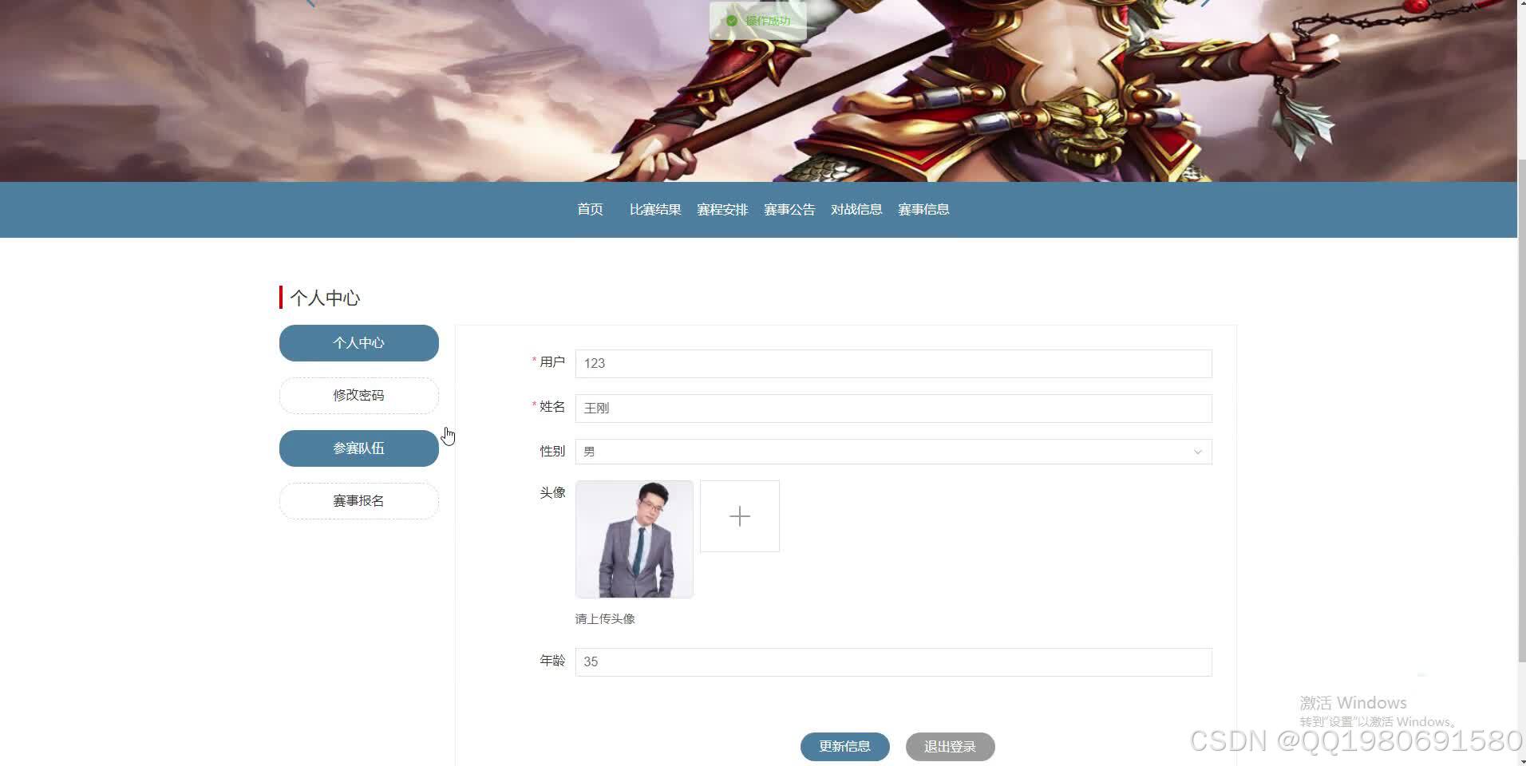
Task: Click the 姓名 field containing 王刚
Action: click(x=892, y=408)
